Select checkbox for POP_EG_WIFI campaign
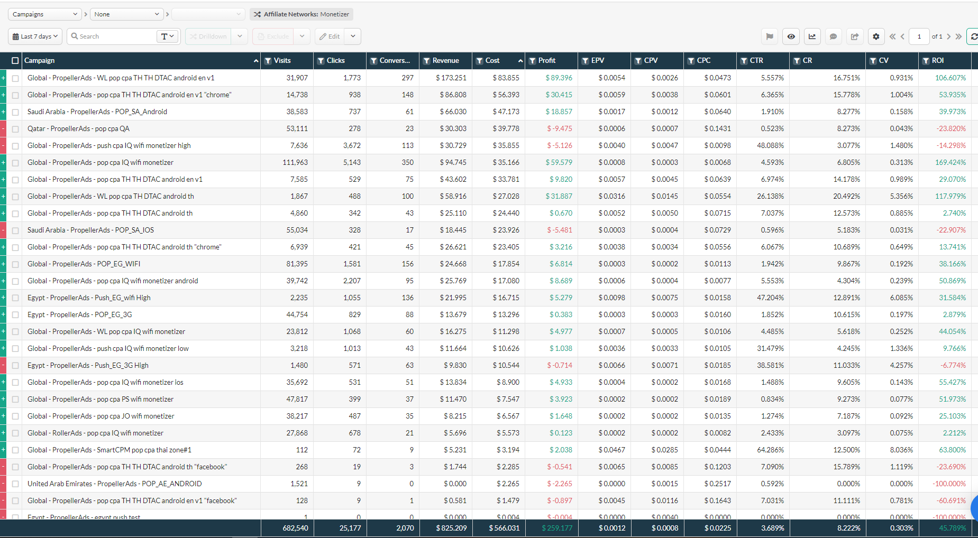This screenshot has height=538, width=978. 15,264
